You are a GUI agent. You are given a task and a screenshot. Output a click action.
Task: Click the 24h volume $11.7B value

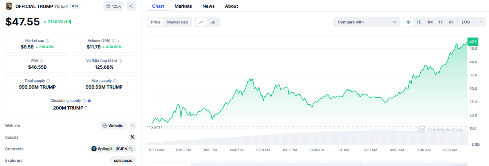(x=94, y=47)
